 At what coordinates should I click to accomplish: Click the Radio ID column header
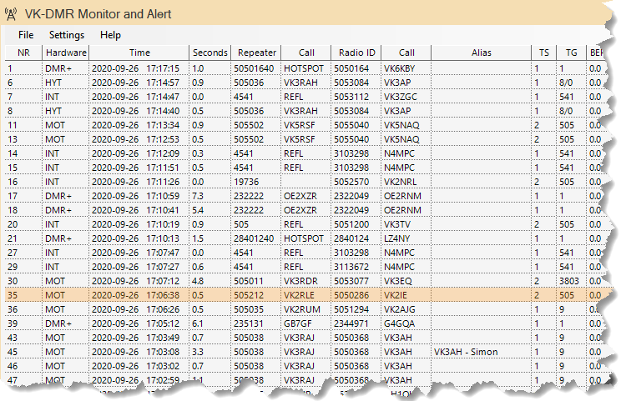tap(355, 53)
